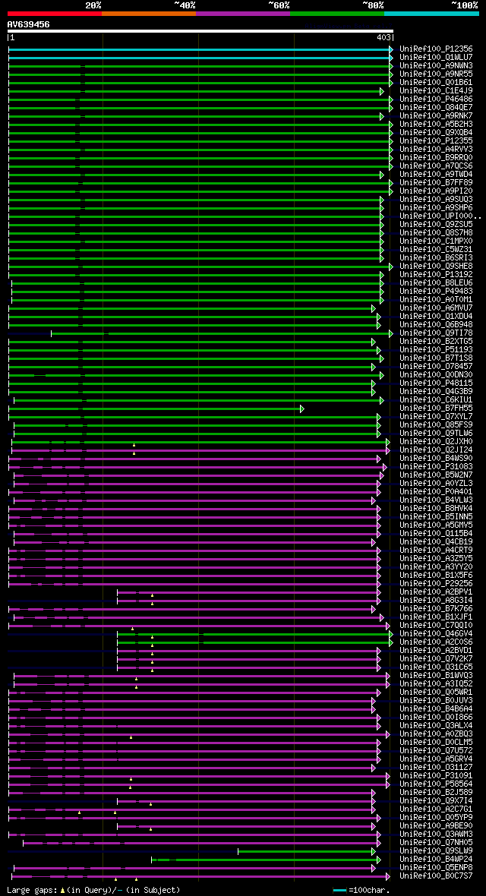Open hit UniRef100_A9PI20
This screenshot has width=486, height=896.
436,191
